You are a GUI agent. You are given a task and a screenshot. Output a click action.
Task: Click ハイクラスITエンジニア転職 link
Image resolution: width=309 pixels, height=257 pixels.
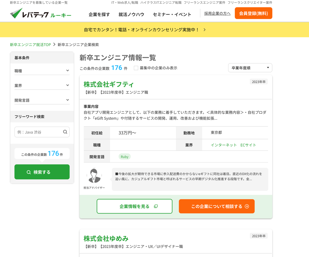161,3
